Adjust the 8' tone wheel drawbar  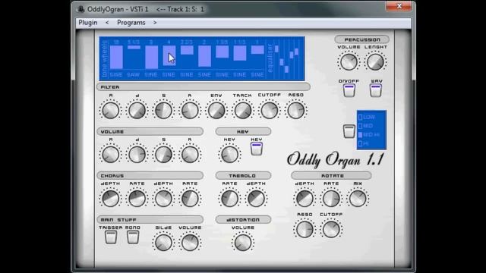[x=151, y=57]
